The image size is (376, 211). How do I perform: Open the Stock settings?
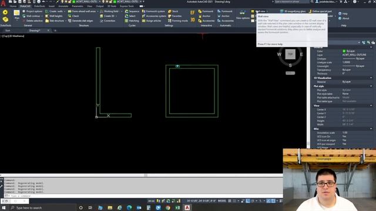pyautogui.click(x=173, y=11)
